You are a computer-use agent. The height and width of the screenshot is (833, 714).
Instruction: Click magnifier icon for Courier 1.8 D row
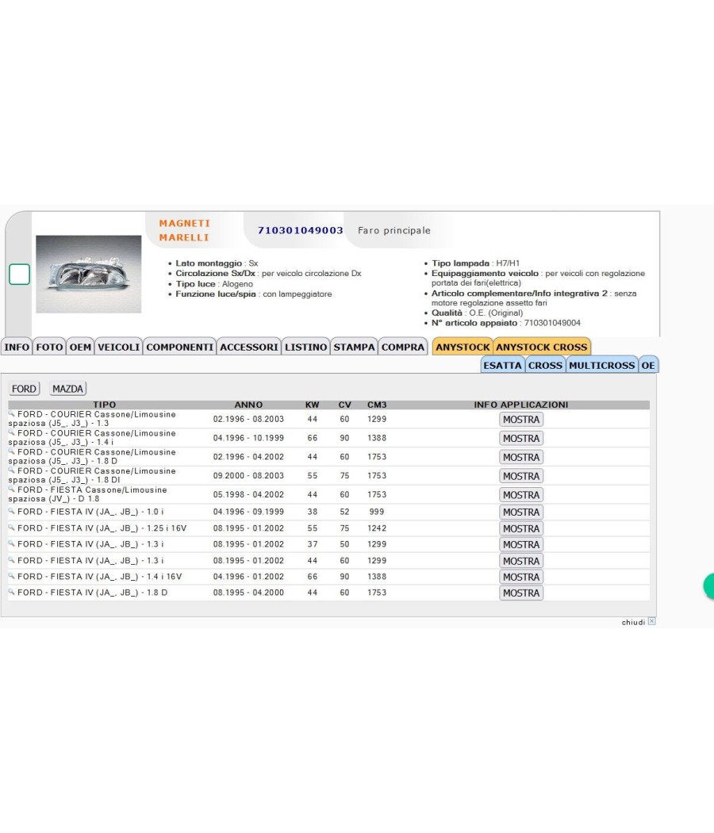12,451
